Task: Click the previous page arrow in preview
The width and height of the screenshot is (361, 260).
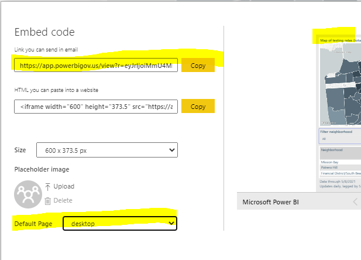Action: point(356,201)
